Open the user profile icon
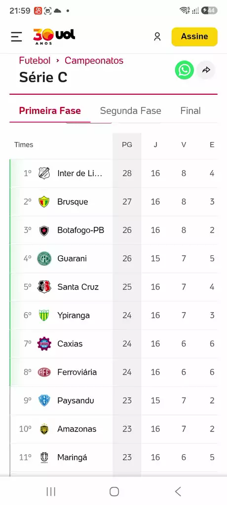The height and width of the screenshot is (505, 227). click(x=157, y=36)
